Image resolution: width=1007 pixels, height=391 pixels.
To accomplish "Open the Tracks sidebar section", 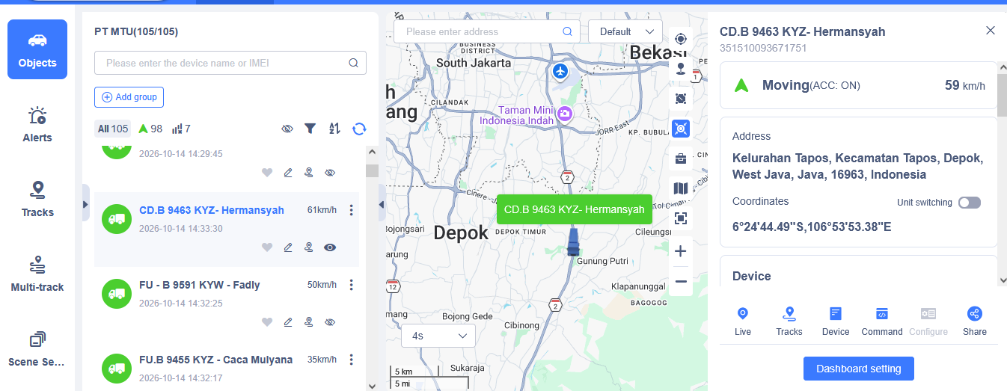I will click(x=37, y=199).
